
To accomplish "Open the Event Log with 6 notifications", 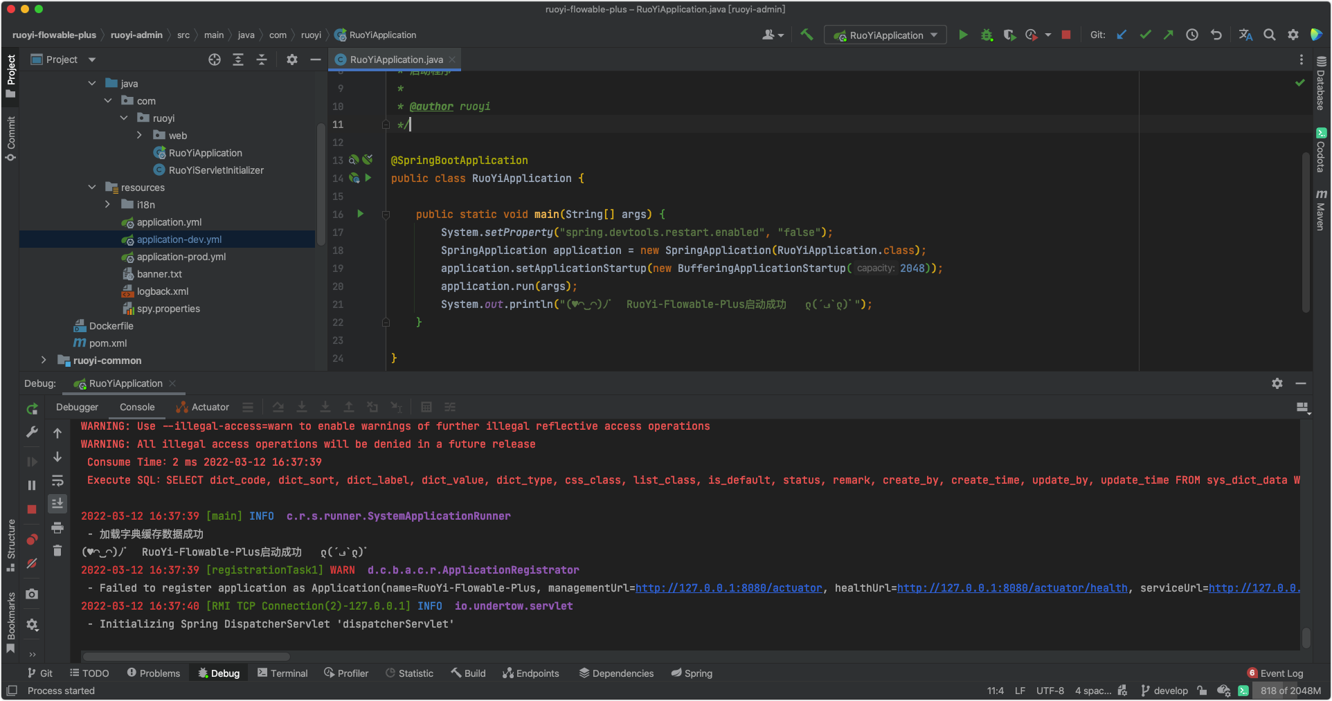I will coord(1275,673).
